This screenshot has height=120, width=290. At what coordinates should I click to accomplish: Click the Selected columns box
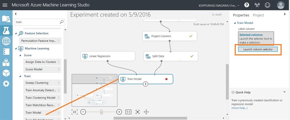pos(256,39)
